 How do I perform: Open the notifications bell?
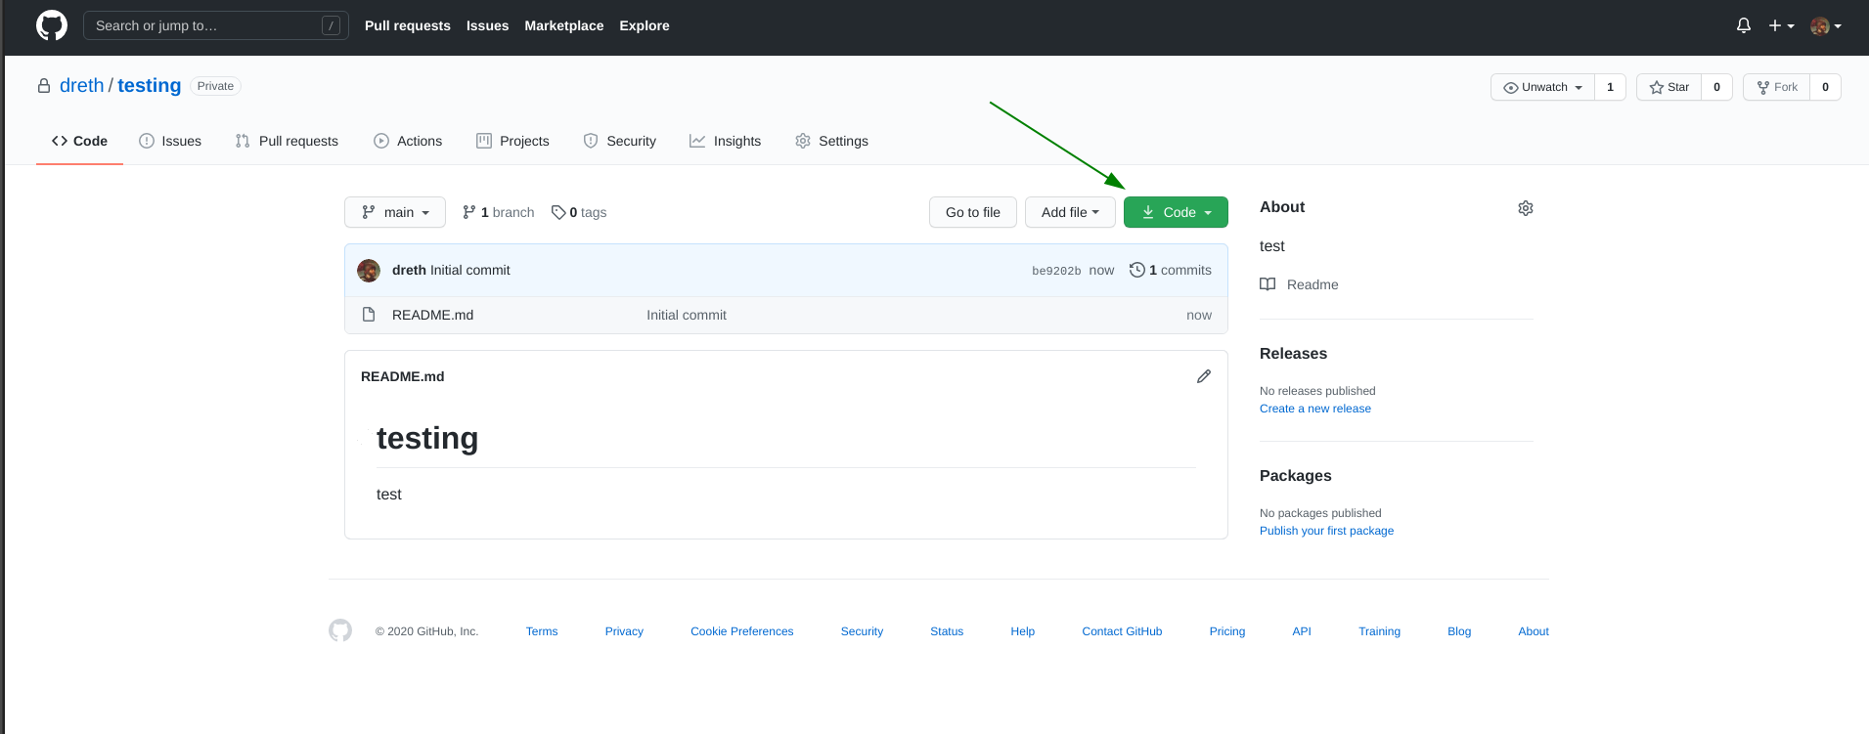click(1743, 25)
